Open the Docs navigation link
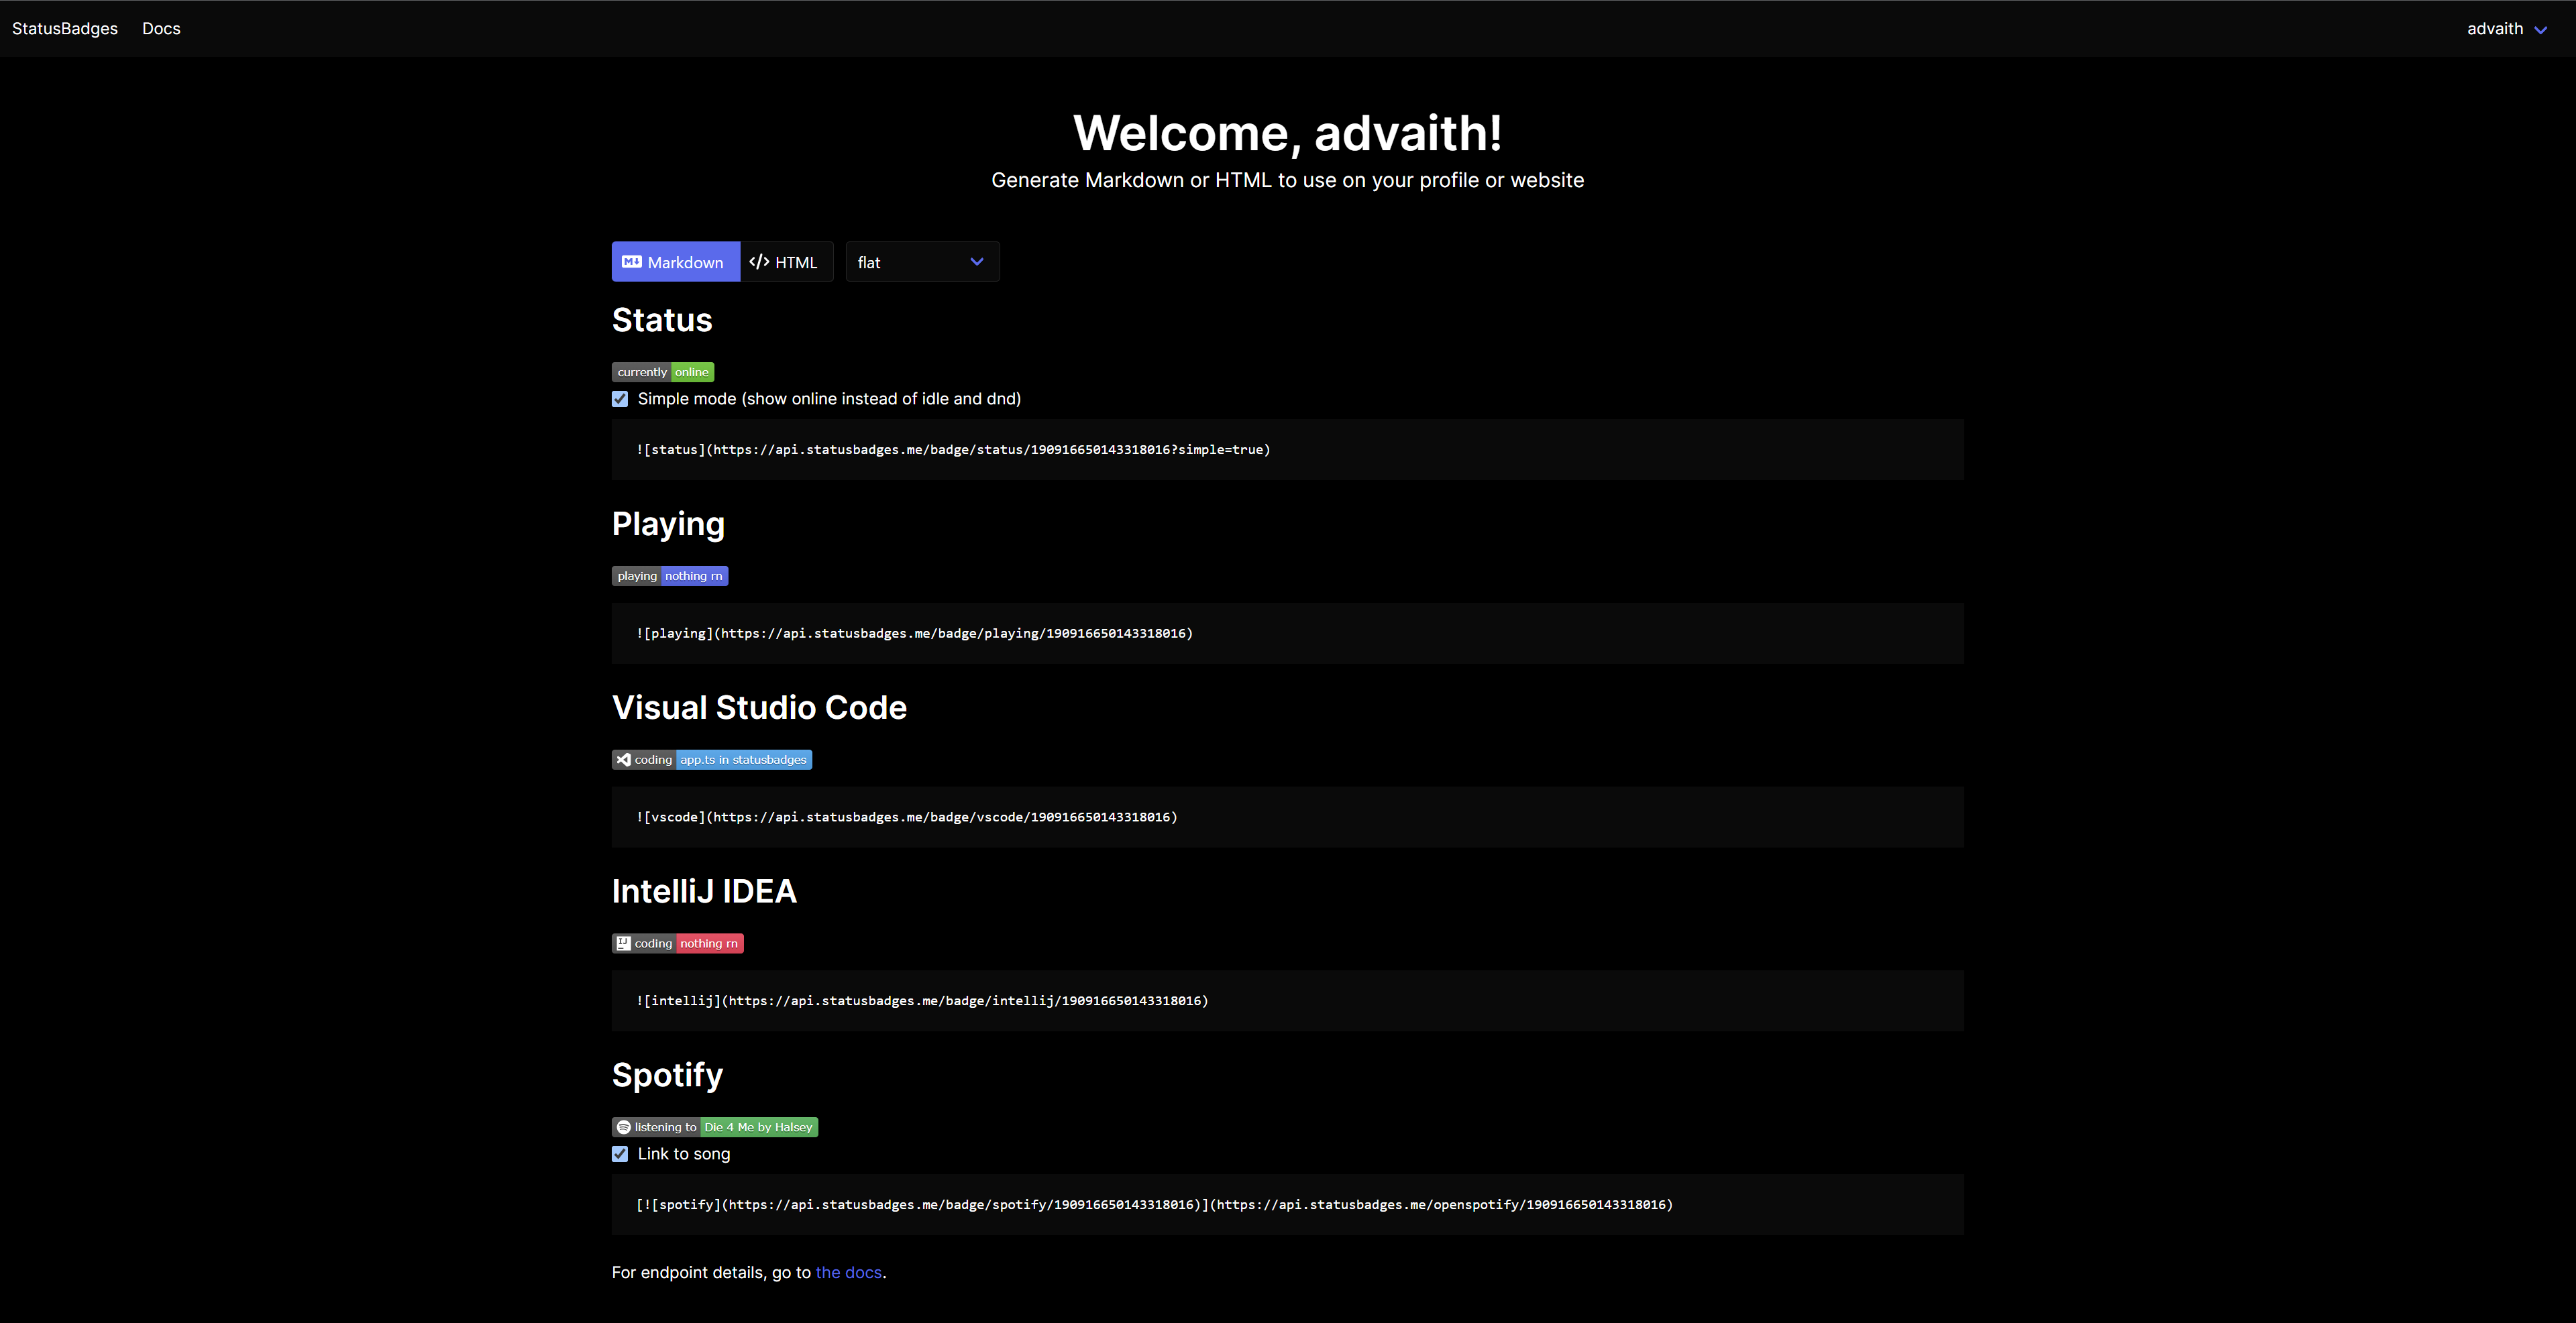Screen dimensions: 2576x1323 (161, 29)
